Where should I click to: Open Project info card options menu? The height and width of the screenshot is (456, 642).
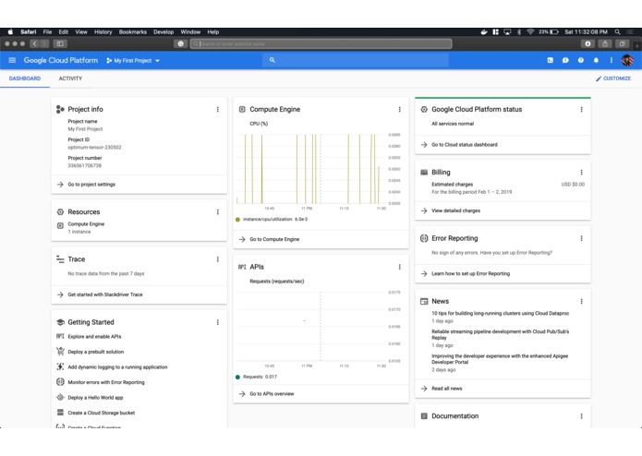(218, 109)
